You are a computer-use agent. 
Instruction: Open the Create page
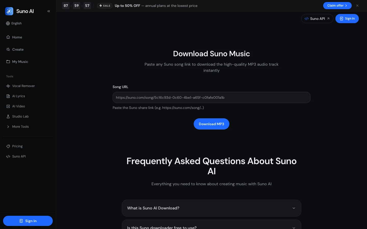tap(28, 49)
